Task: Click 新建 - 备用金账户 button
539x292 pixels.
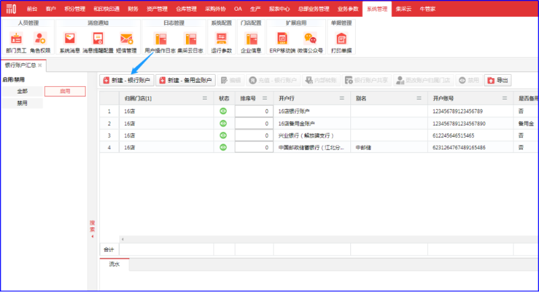Action: click(186, 80)
